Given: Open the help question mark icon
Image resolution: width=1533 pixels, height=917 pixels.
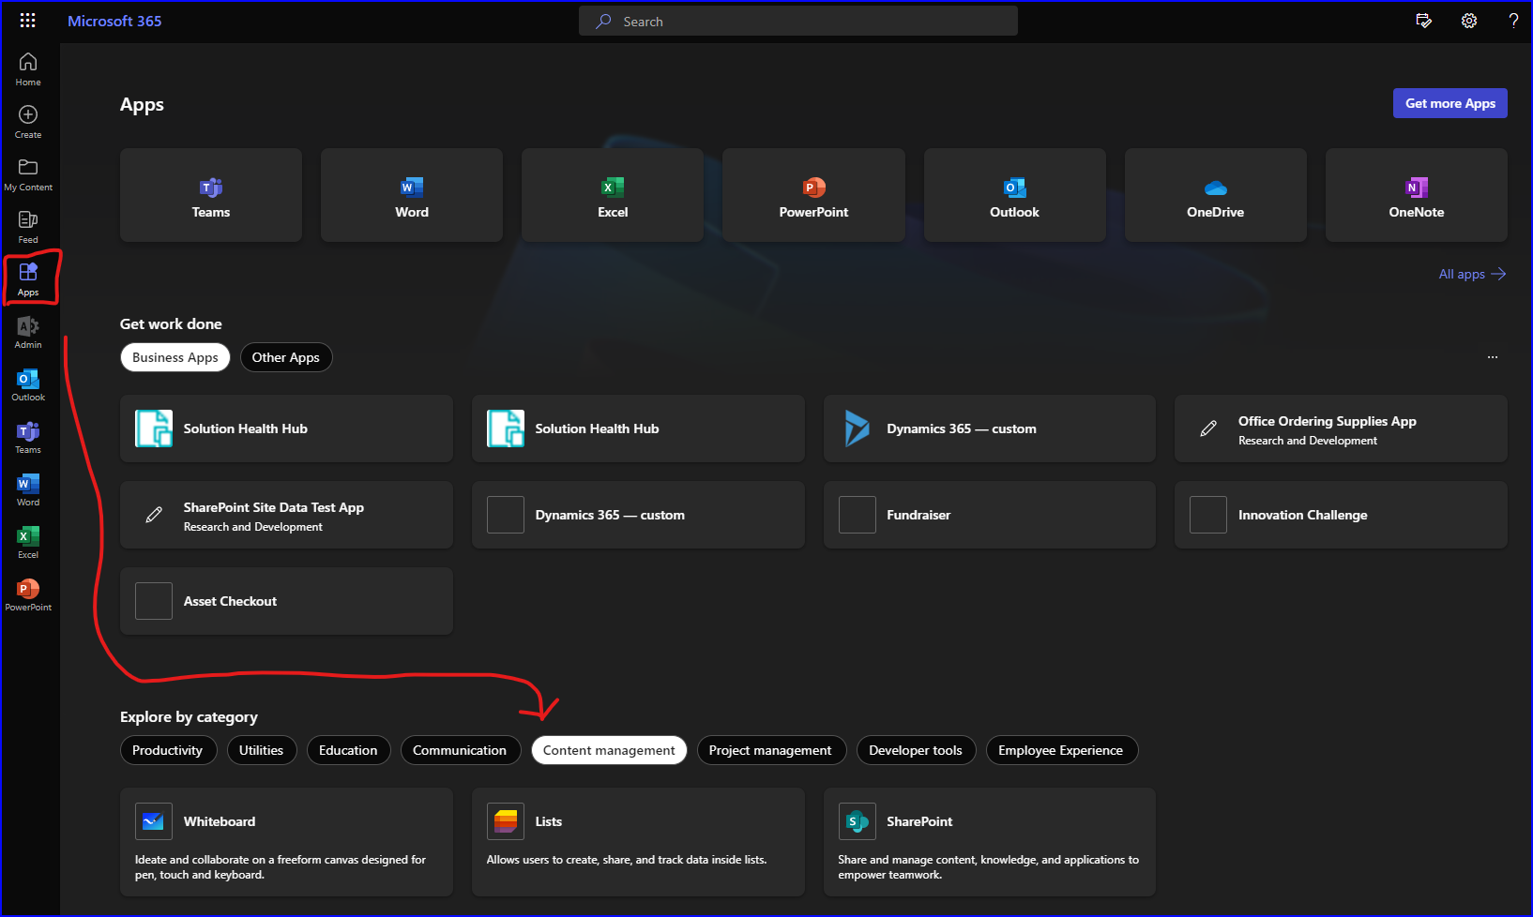Looking at the screenshot, I should point(1513,21).
